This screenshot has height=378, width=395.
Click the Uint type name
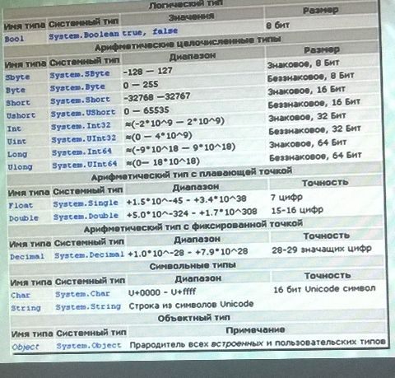tap(16, 142)
